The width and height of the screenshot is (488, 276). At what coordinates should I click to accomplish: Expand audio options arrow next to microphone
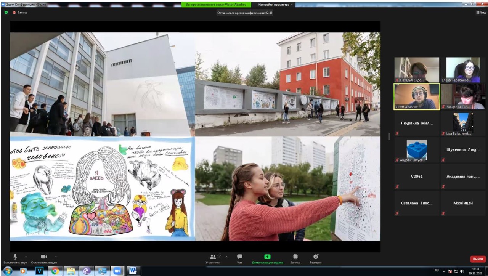(x=26, y=257)
